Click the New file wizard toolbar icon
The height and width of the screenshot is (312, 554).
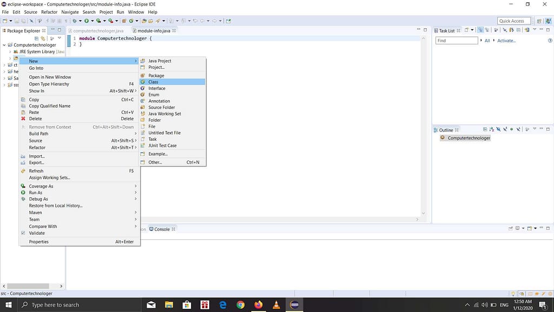tap(5, 21)
